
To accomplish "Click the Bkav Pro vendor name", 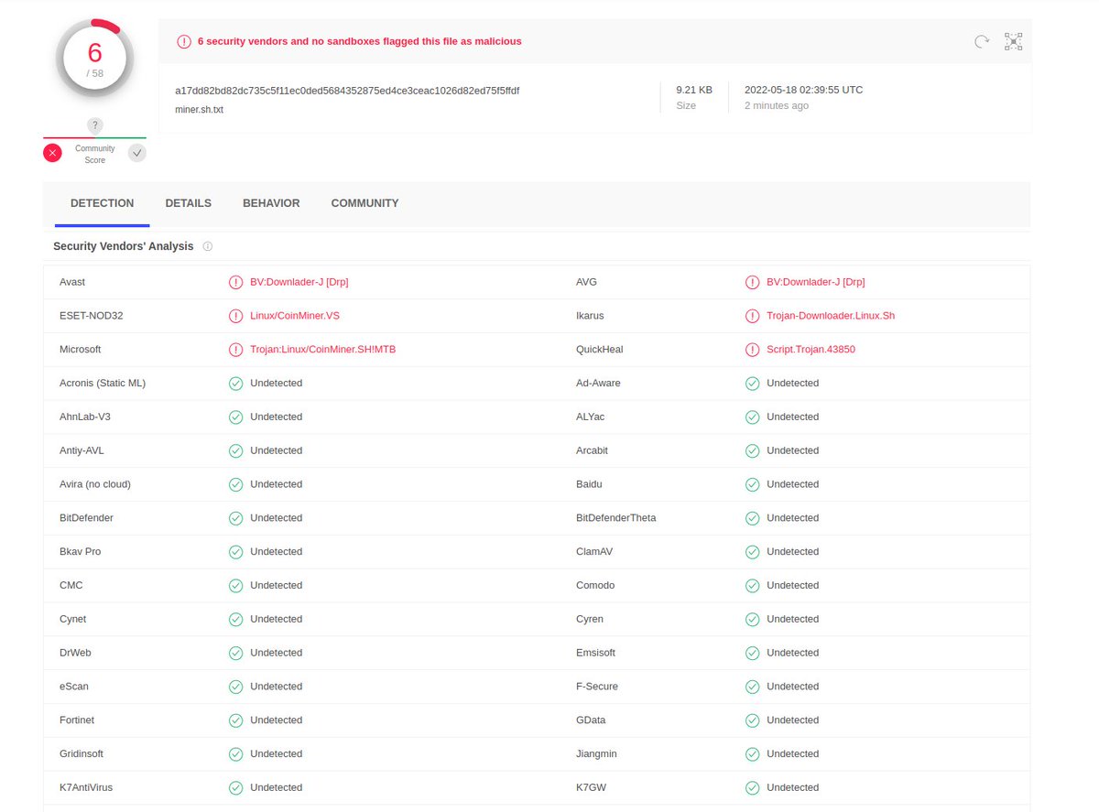I will (81, 551).
